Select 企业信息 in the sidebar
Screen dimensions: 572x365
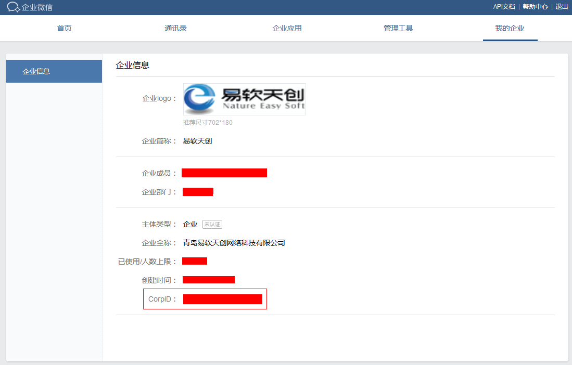coord(54,71)
